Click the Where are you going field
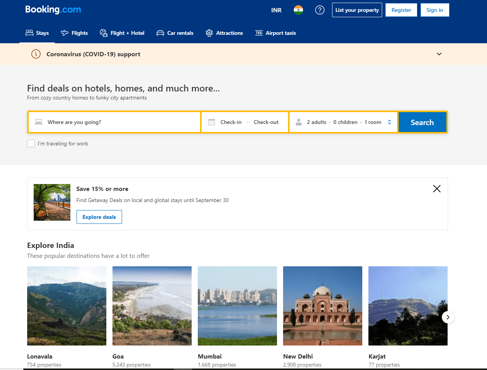This screenshot has width=487, height=370. coord(114,122)
